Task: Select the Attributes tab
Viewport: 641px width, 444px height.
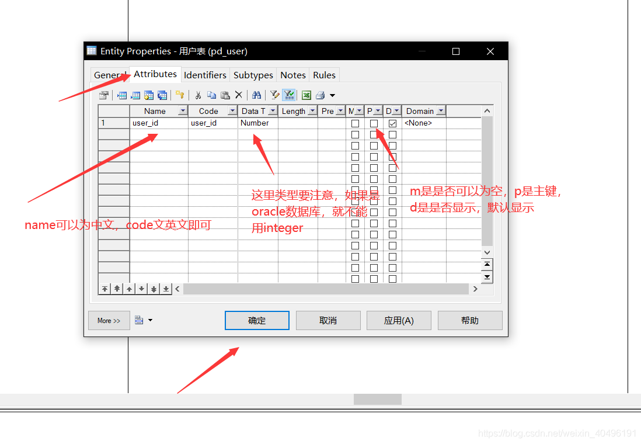Action: point(155,74)
